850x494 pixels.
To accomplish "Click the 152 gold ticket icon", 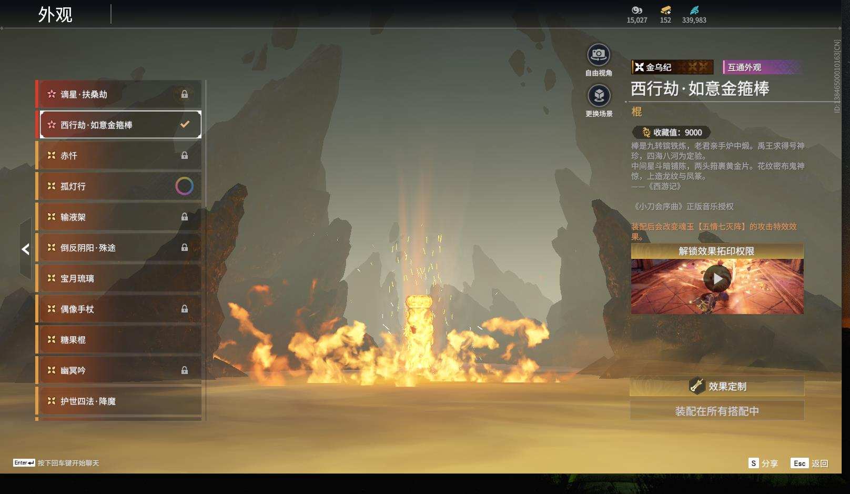I will (665, 10).
